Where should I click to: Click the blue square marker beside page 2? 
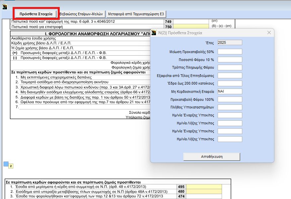6,164
